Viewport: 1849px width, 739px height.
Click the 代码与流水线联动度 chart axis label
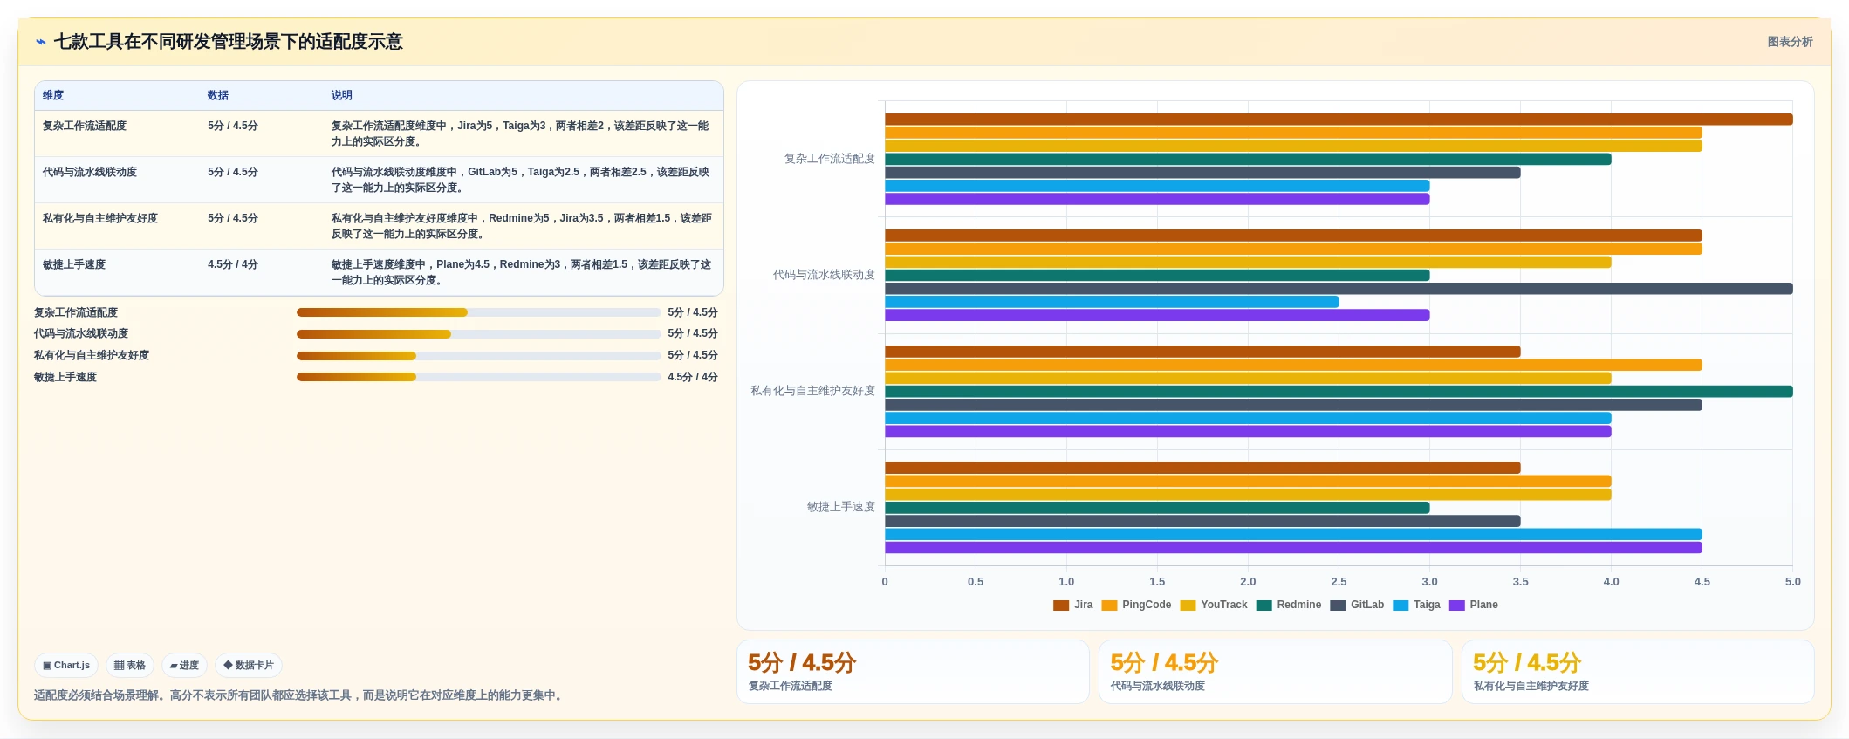coord(824,275)
